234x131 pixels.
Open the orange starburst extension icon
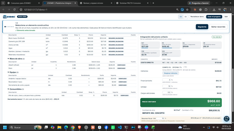pyautogui.click(x=195, y=10)
